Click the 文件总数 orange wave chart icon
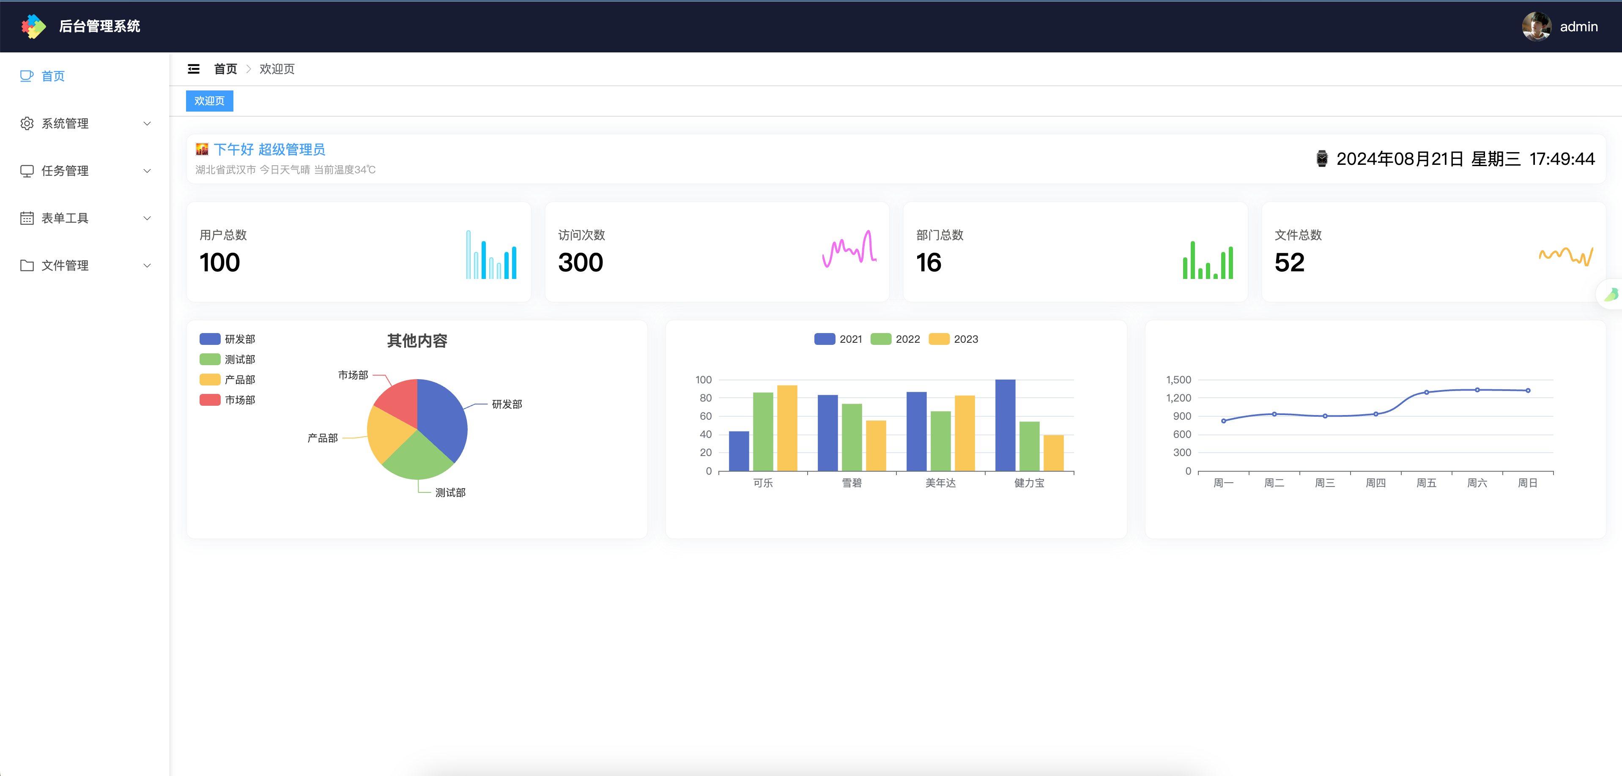The image size is (1622, 776). click(1566, 256)
